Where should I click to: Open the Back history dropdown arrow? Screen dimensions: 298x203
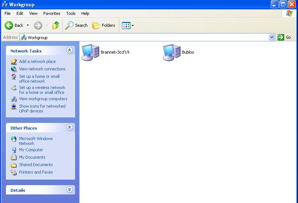pos(28,25)
